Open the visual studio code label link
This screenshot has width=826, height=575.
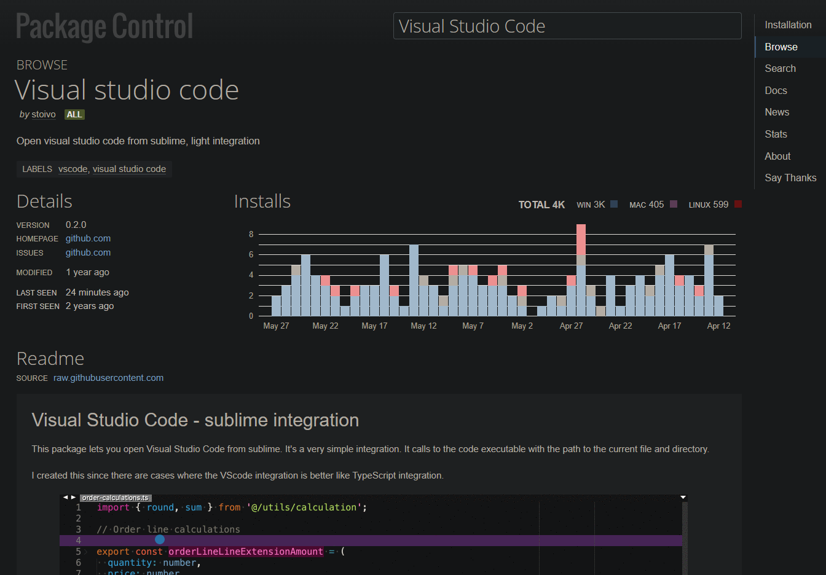[x=129, y=169]
